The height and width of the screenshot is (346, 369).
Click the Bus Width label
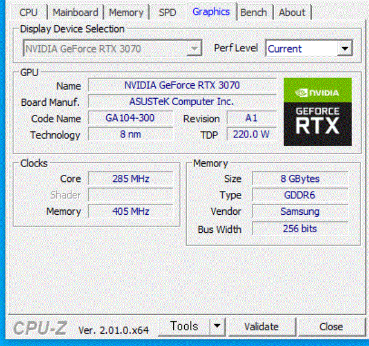point(219,229)
